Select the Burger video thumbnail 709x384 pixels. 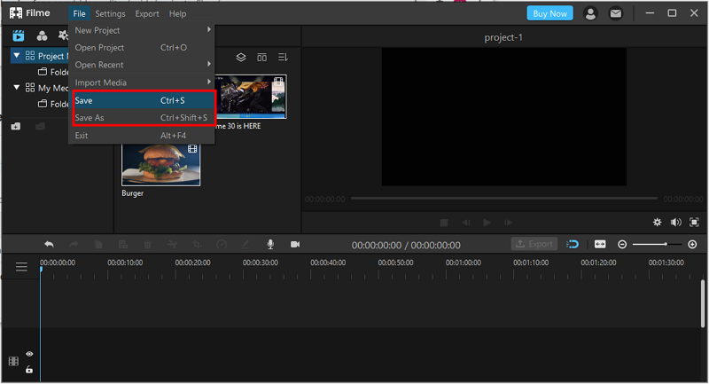161,165
